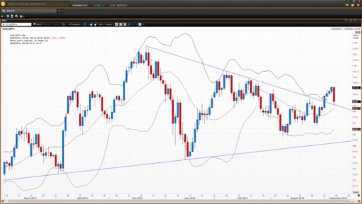The width and height of the screenshot is (362, 204).
Task: Click the Search button in chart toolbar
Action: pyautogui.click(x=37, y=24)
